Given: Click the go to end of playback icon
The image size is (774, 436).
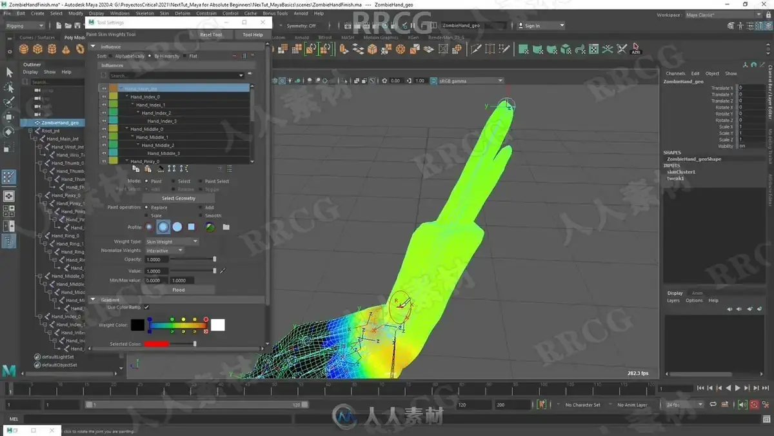Looking at the screenshot, I should tap(764, 388).
